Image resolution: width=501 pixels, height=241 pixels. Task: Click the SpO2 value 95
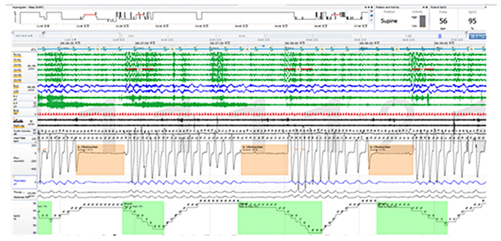click(472, 21)
